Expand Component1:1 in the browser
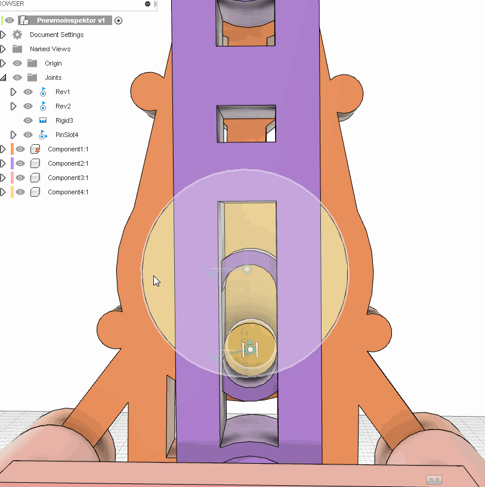Screen dimensions: 485x487 tap(3, 149)
